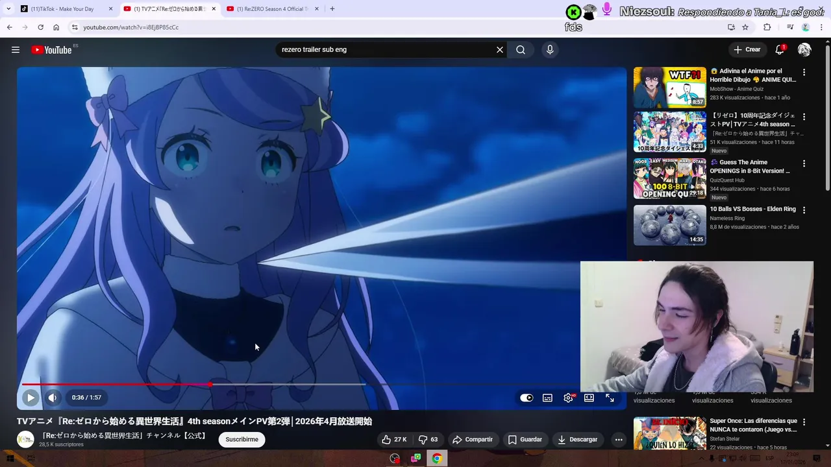Go to YouTube home via the logo
This screenshot has width=831, height=467.
click(51, 50)
